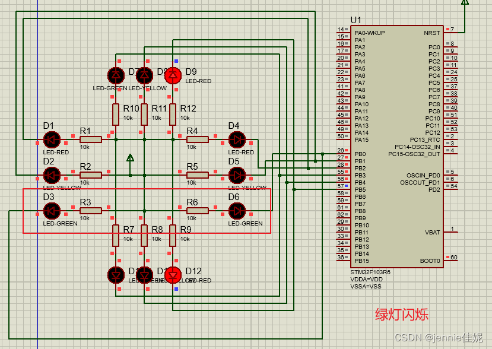Select resistor R10 body
Screen dimensions: 492x349
(116, 115)
